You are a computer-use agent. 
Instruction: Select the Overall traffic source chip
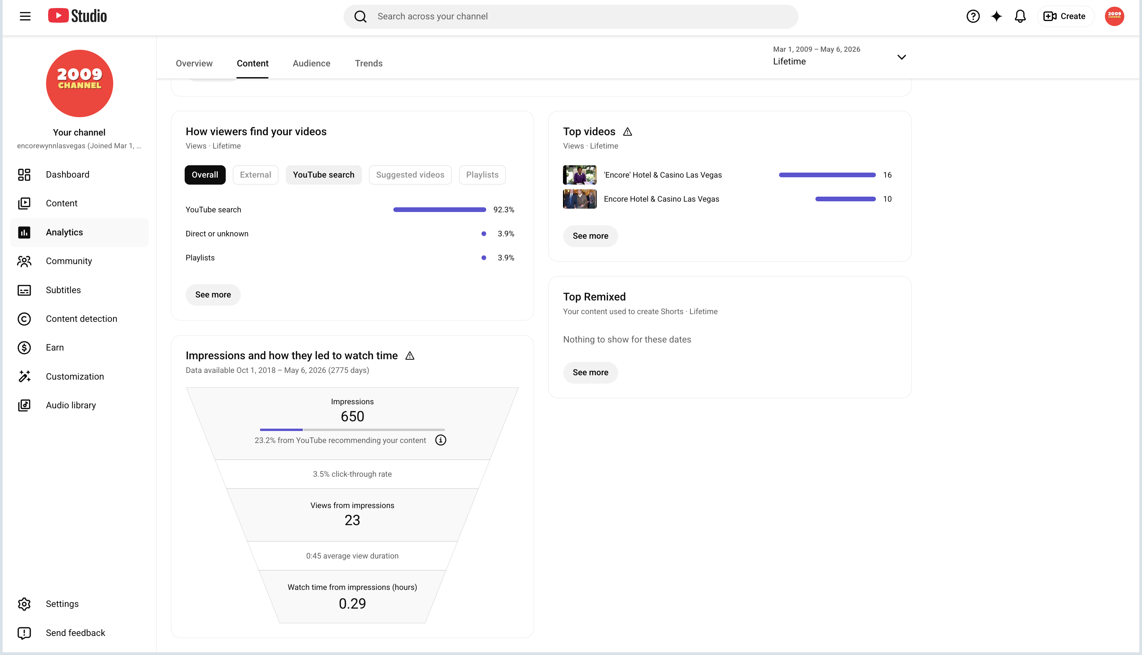[205, 175]
